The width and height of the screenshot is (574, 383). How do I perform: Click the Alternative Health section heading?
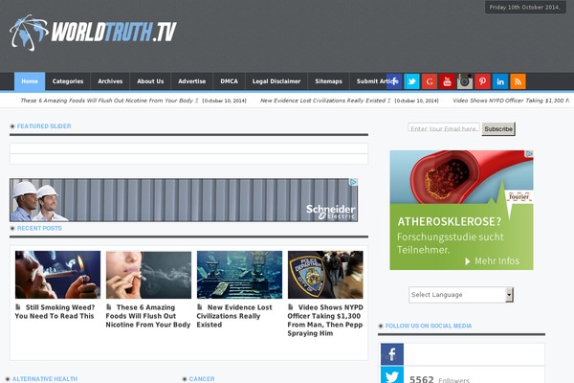coord(45,379)
